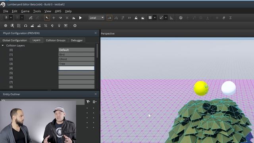Image resolution: width=254 pixels, height=143 pixels.
Task: Click the circular Select Object icon
Action: point(181,18)
